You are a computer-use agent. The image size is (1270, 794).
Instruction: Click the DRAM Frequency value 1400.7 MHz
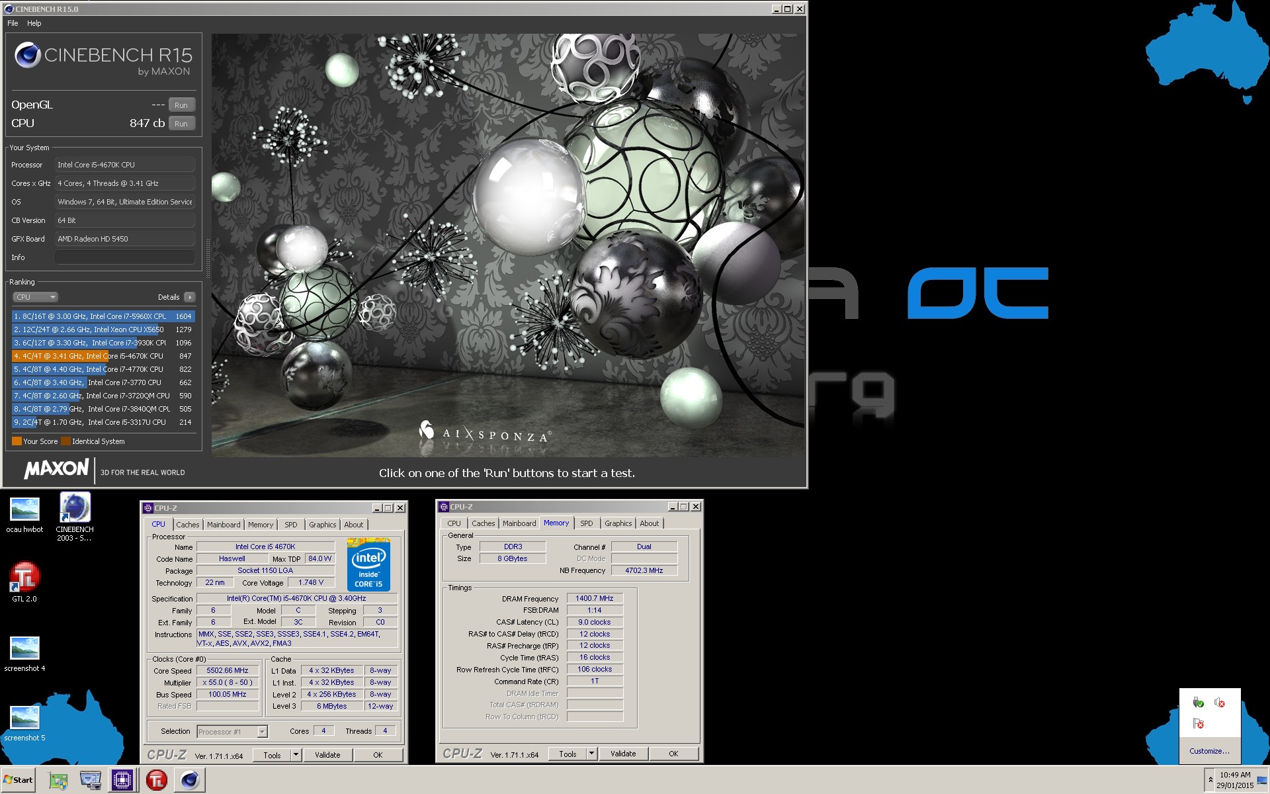tap(595, 598)
